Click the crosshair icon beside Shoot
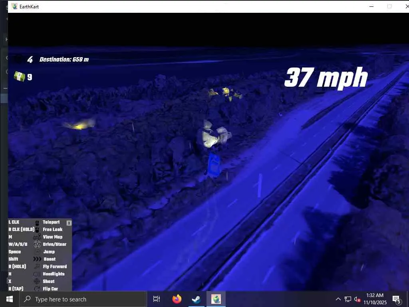 pyautogui.click(x=37, y=281)
